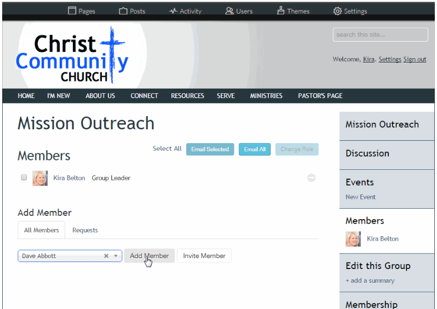Open the Activity pulse icon
This screenshot has width=437, height=309.
[x=173, y=11]
